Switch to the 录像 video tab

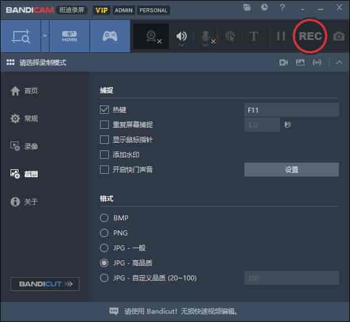point(31,147)
